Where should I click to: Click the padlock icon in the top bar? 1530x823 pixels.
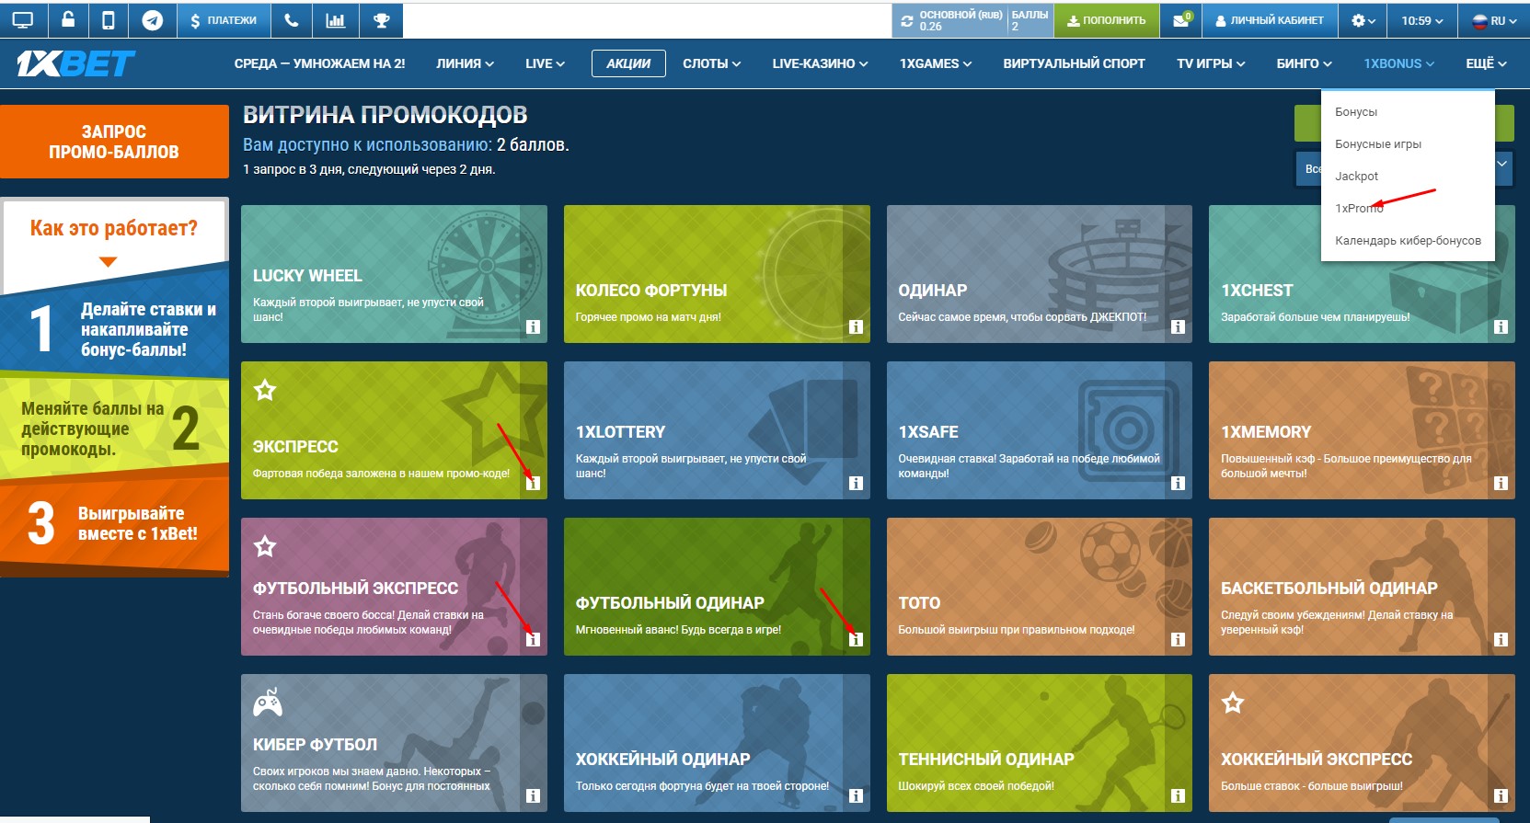pyautogui.click(x=69, y=19)
